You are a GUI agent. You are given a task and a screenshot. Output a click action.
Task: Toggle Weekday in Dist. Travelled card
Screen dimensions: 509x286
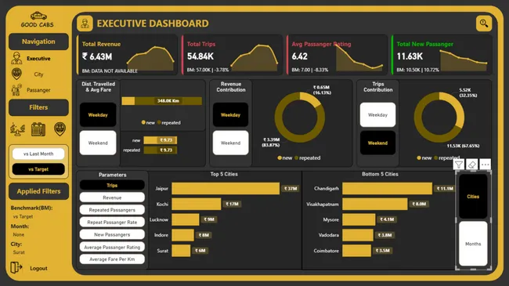tap(98, 114)
